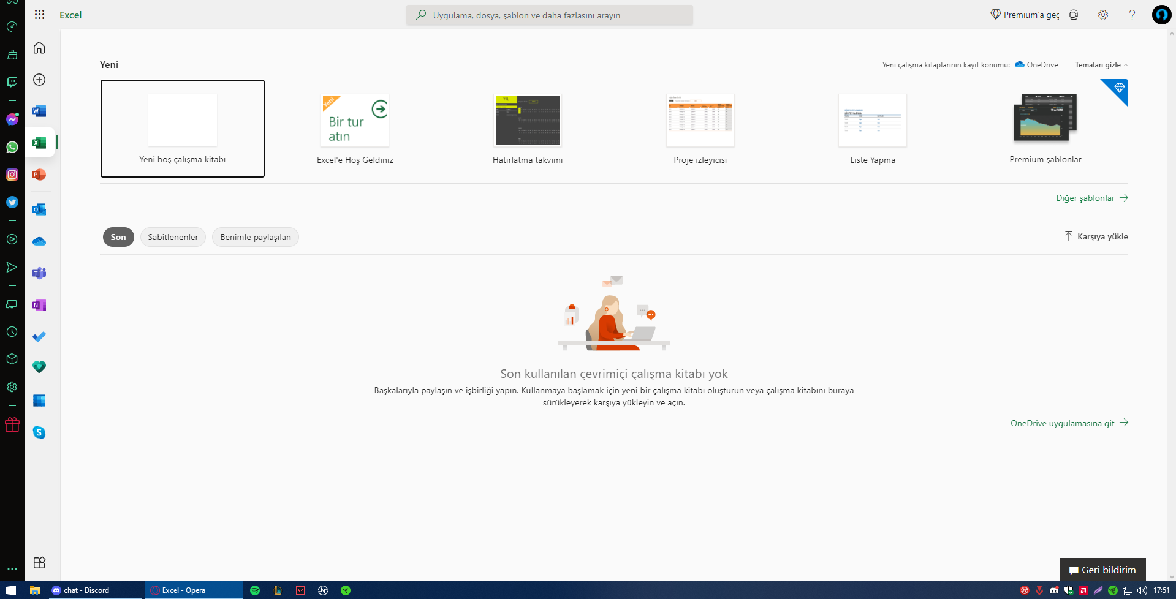1176x599 pixels.
Task: Click the 17:51 clock in the taskbar
Action: click(1161, 590)
